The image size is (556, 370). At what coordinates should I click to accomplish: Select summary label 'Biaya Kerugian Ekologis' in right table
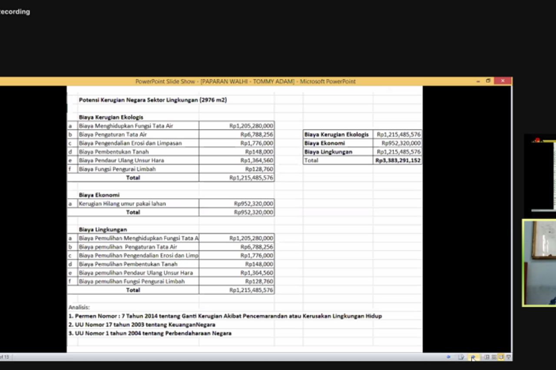point(338,134)
